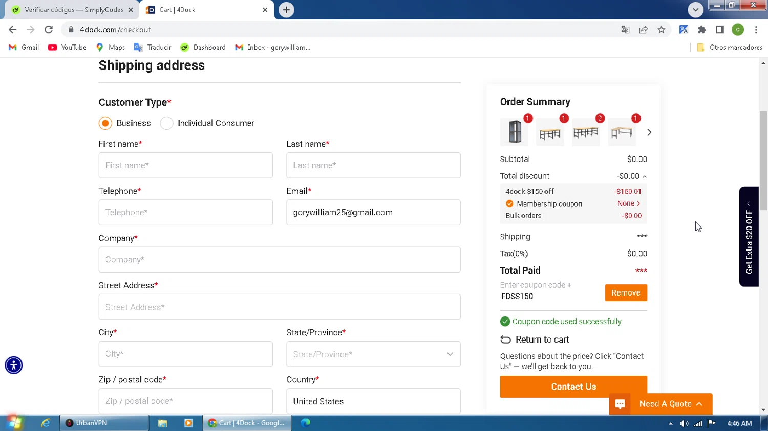
Task: Open a new browser tab
Action: (286, 10)
